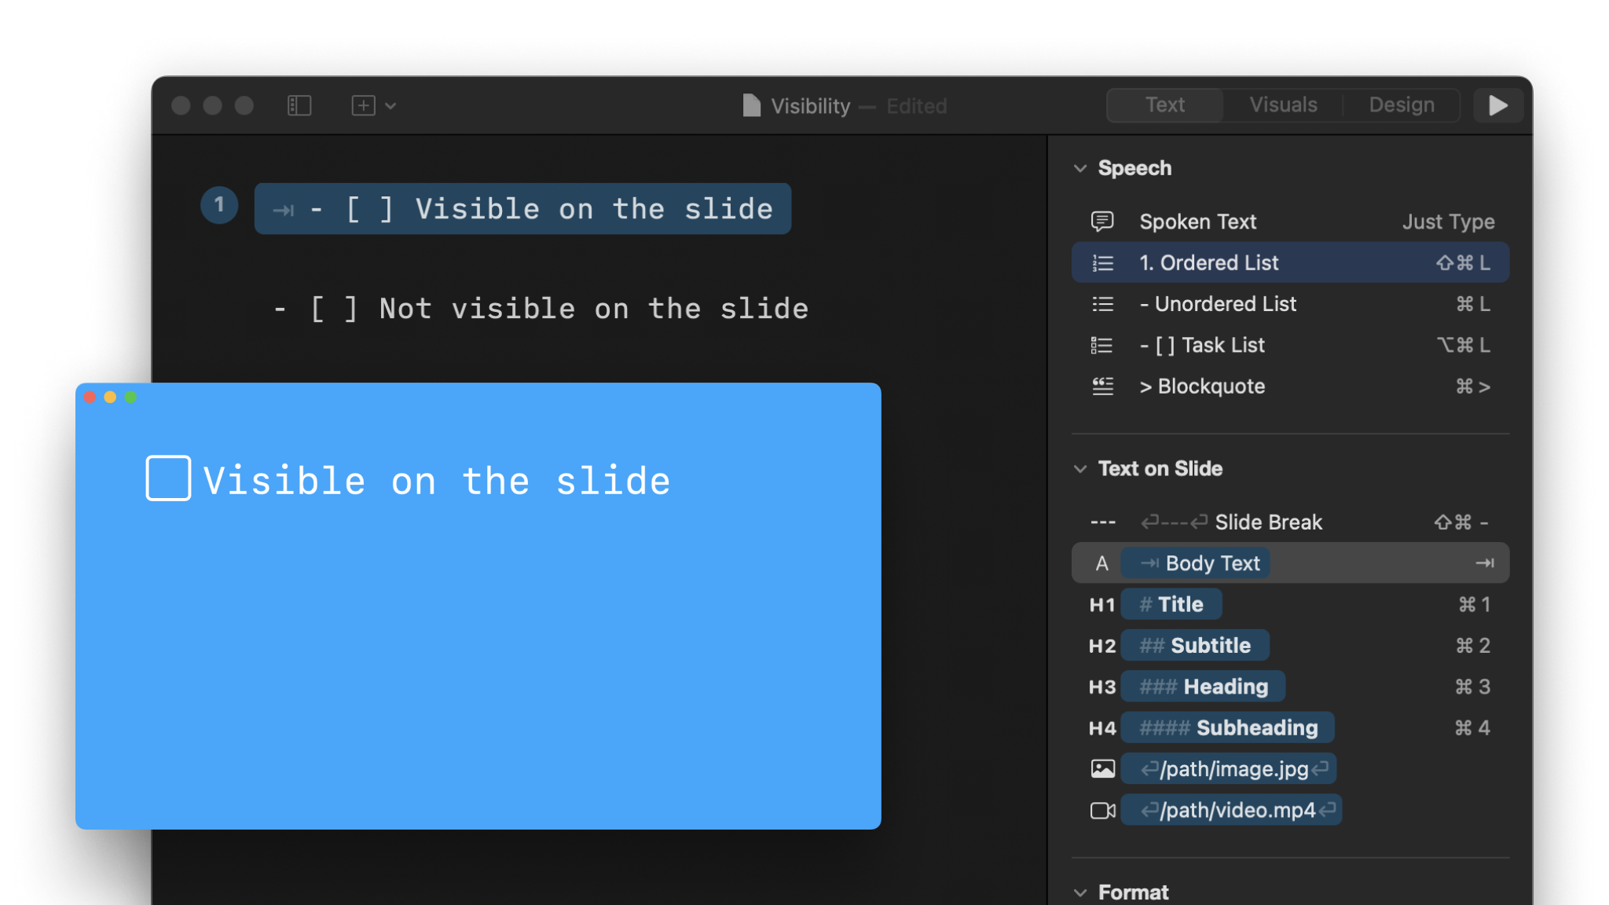Click the add slide plus icon

coord(363,105)
